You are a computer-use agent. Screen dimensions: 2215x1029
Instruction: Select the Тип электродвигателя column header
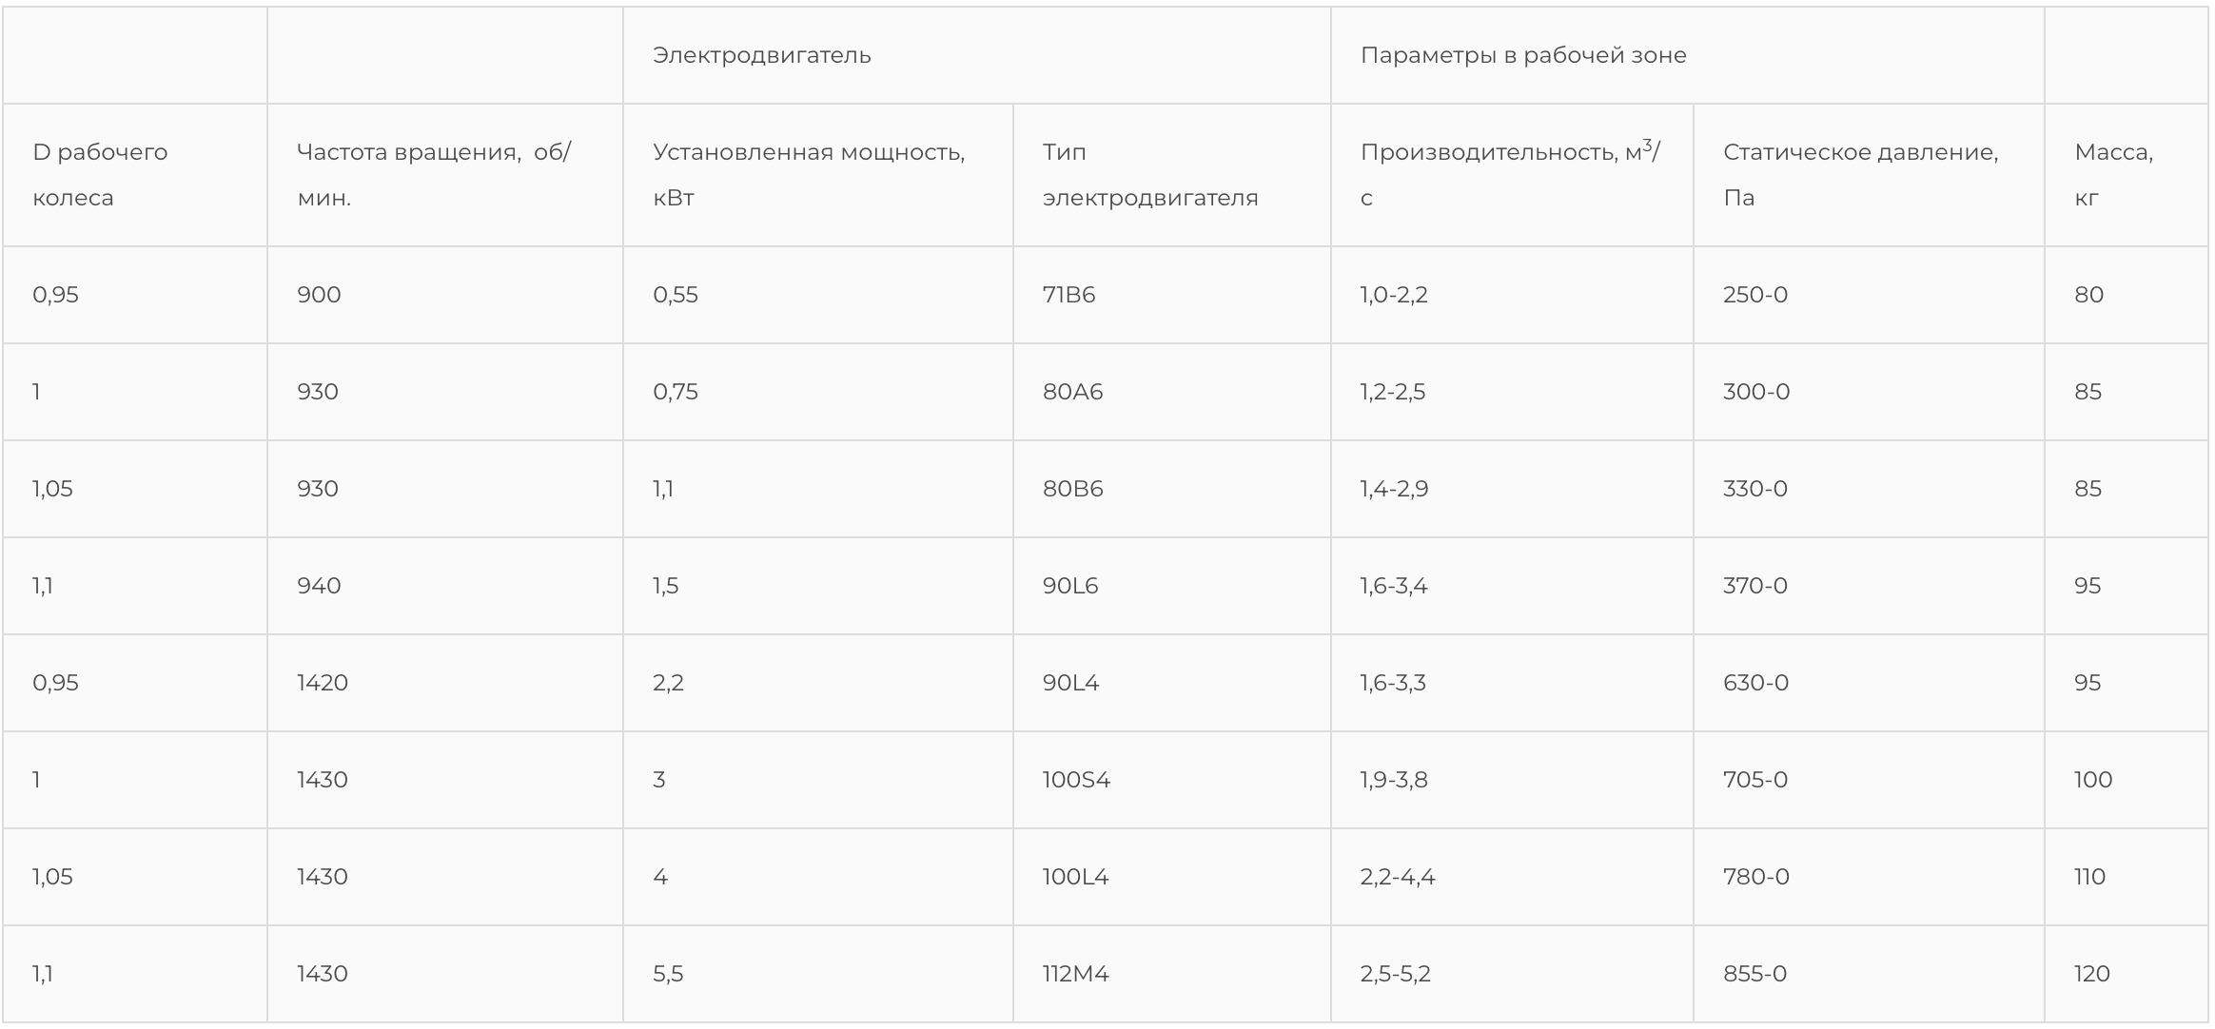(x=1149, y=175)
